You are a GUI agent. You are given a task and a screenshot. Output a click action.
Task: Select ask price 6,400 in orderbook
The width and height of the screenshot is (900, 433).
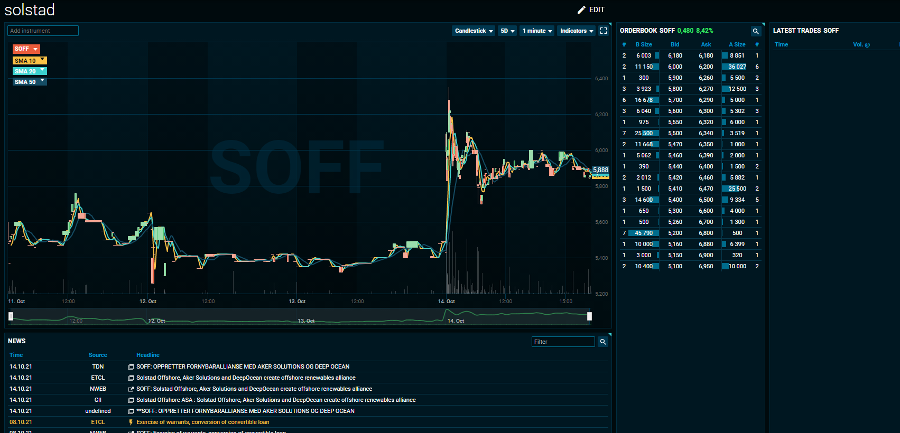706,166
